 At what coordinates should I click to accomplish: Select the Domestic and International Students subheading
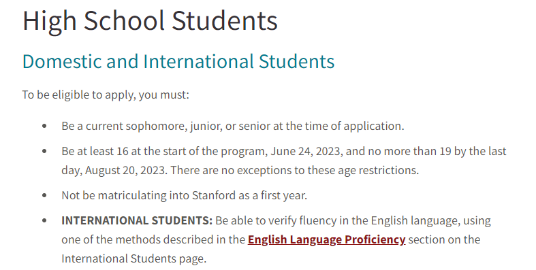178,61
